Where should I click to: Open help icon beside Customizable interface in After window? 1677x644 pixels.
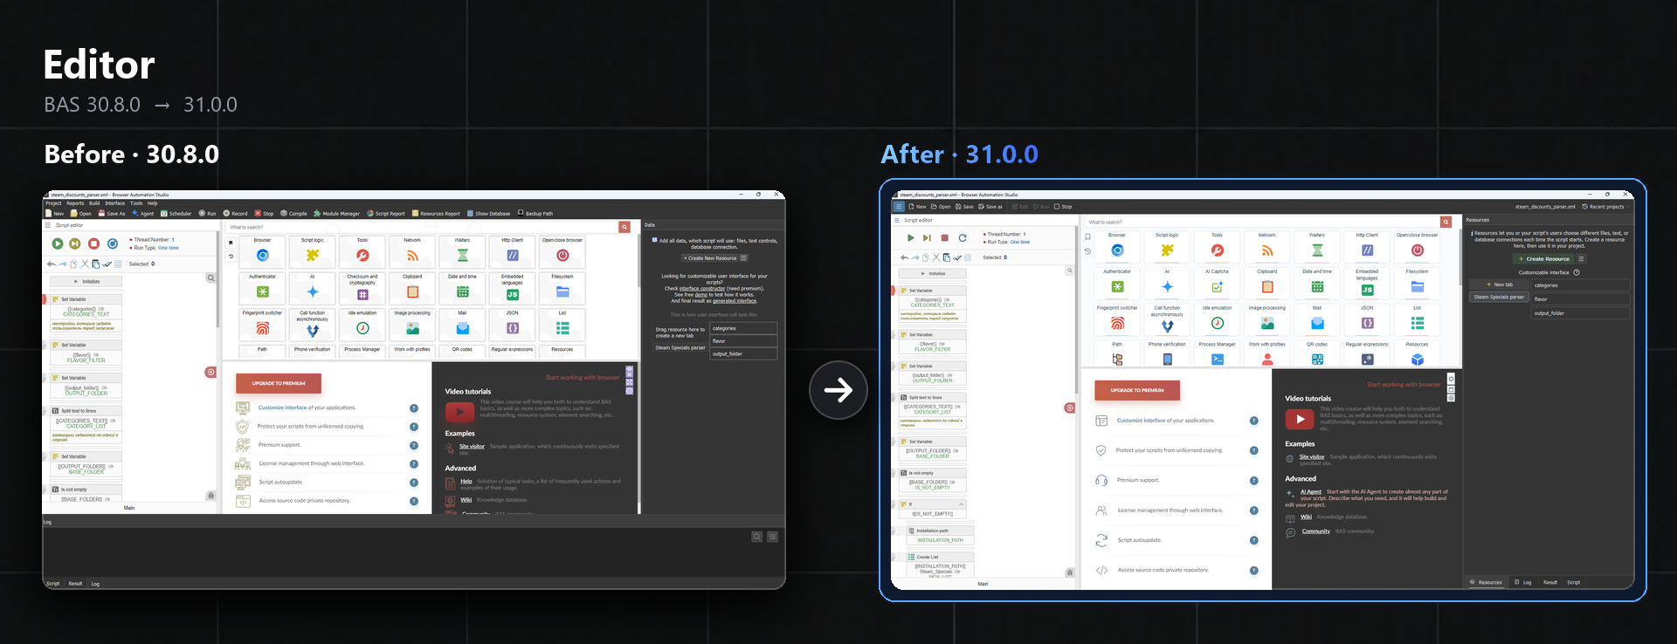coord(1577,272)
